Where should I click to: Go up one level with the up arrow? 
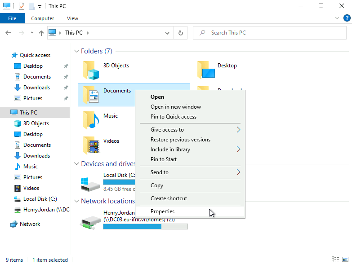[x=41, y=33]
